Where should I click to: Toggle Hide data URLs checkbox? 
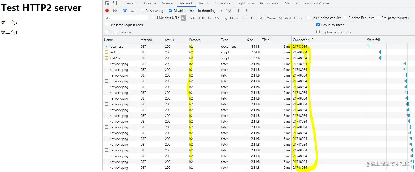[x=154, y=18]
